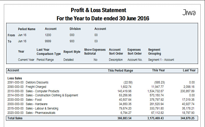Click the Jiwa logo
205x127 pixels.
[x=189, y=12]
